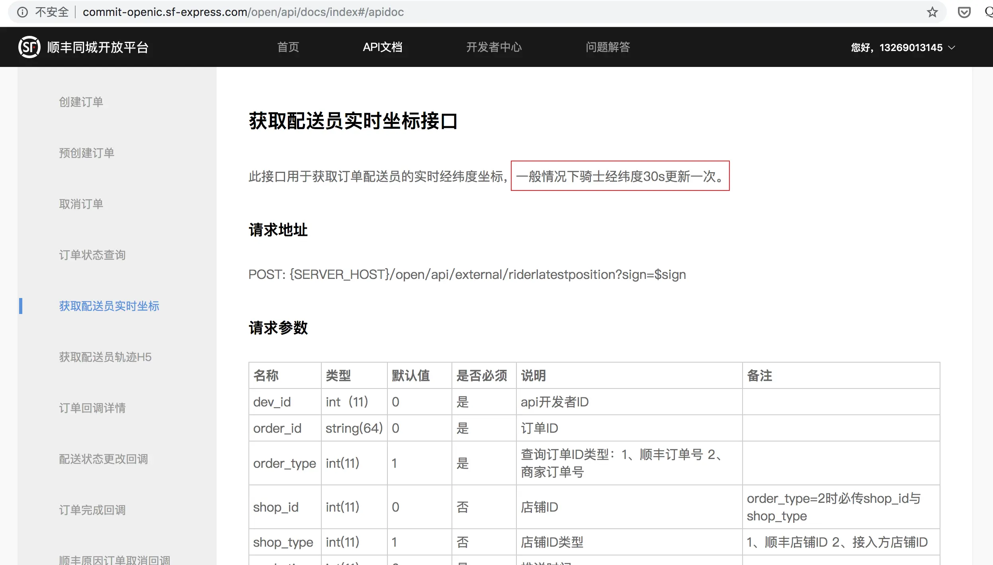Select 取消订单 in the sidebar
The height and width of the screenshot is (565, 993).
click(81, 204)
